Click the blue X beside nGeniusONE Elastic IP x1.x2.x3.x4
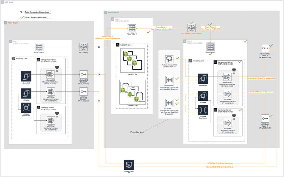The image size is (284, 177). [99, 74]
